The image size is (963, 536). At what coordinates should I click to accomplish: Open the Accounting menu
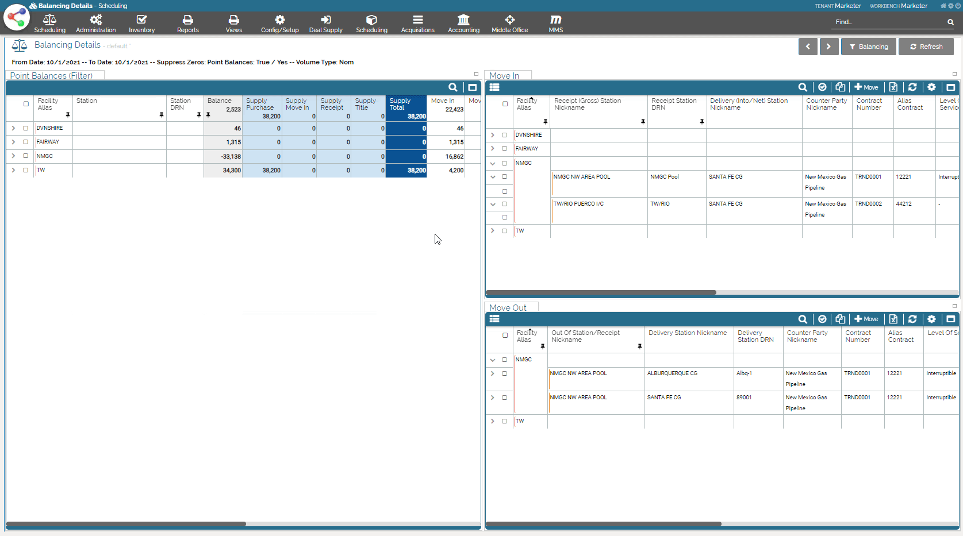pyautogui.click(x=463, y=24)
